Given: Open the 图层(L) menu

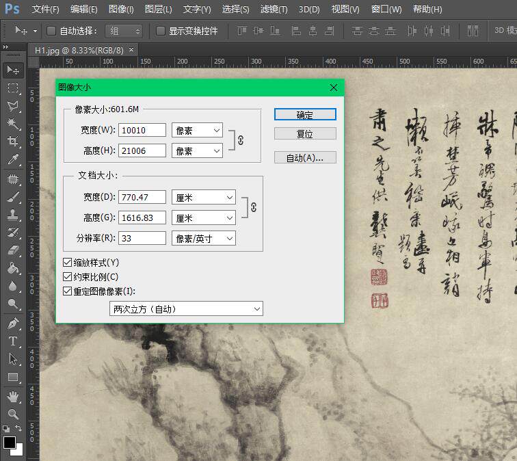Looking at the screenshot, I should (159, 9).
